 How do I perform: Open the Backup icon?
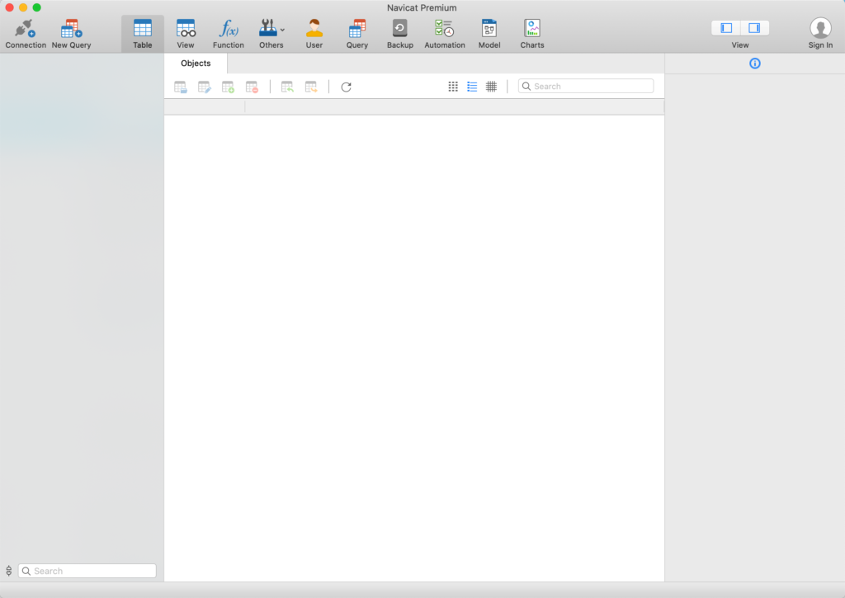(x=400, y=28)
